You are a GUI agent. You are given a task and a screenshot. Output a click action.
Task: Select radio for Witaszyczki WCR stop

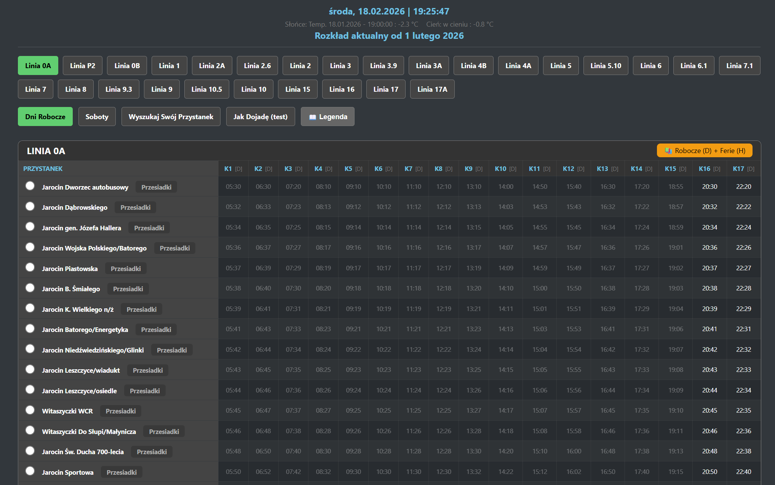(x=30, y=410)
